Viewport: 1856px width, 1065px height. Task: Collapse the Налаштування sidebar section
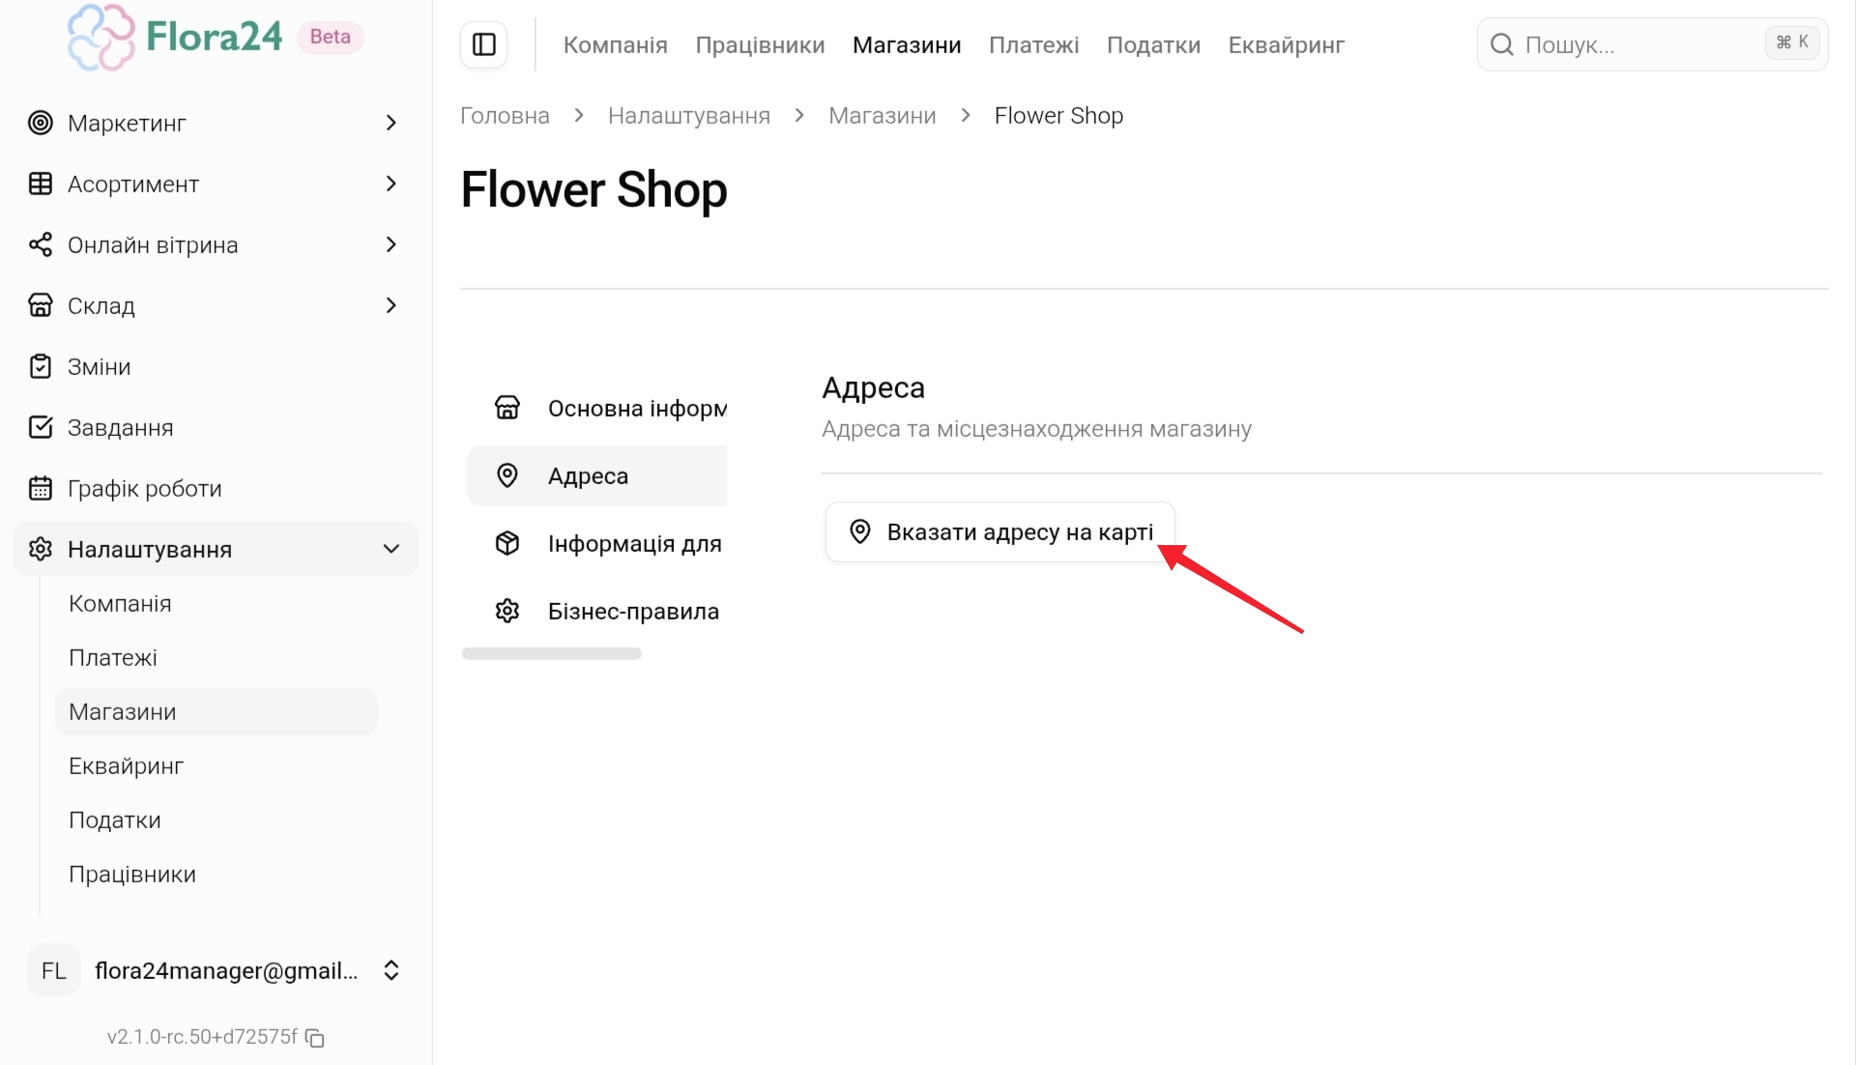click(x=391, y=549)
